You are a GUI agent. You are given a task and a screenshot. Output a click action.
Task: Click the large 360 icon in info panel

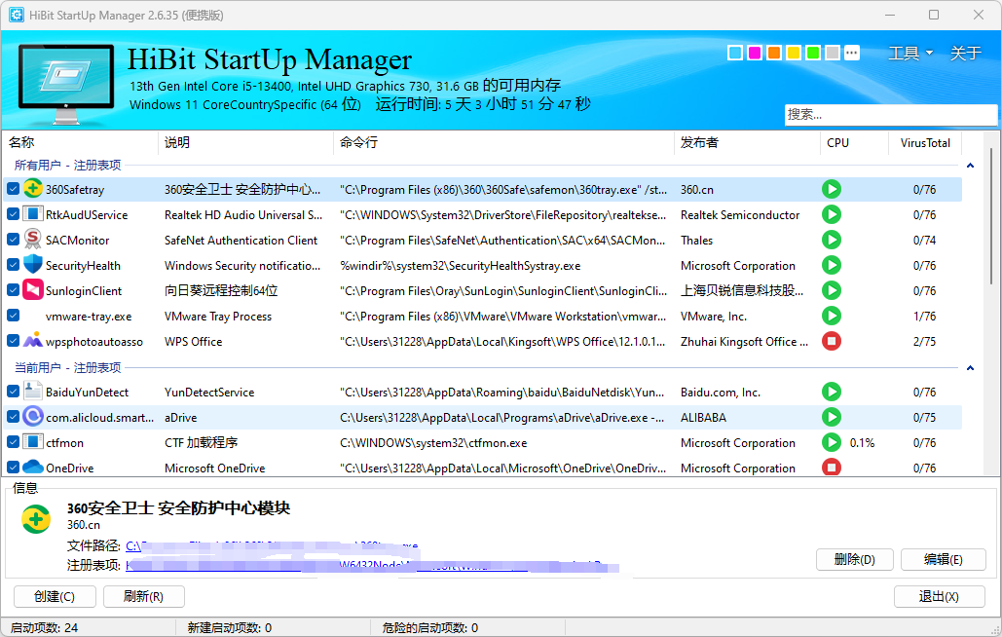[x=36, y=519]
